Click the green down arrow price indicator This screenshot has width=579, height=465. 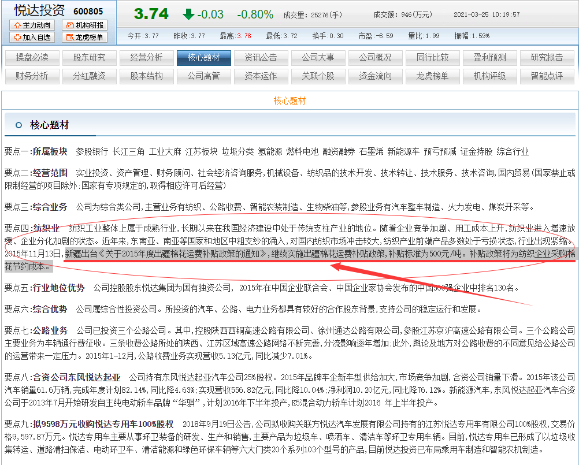[x=188, y=14]
